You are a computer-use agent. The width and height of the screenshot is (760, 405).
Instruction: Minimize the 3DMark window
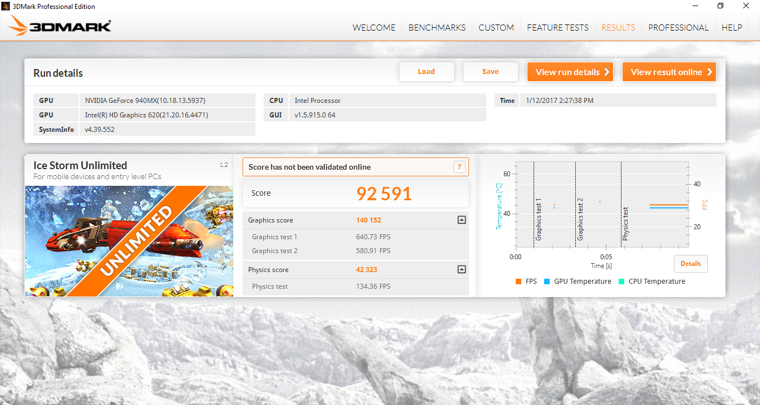pos(695,6)
